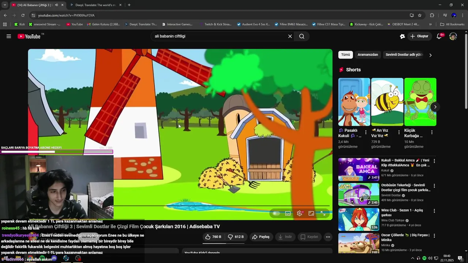Show more Shorts with the next arrow
Viewport: 468px width, 263px height.
435,107
